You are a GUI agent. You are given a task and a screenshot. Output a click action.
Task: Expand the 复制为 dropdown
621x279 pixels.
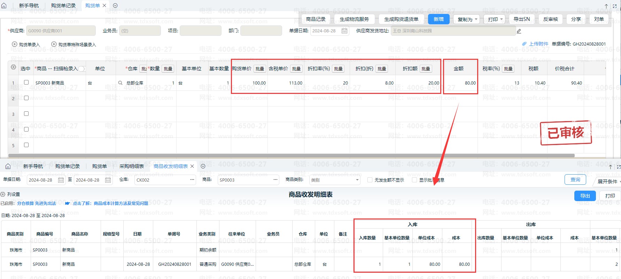click(467, 19)
